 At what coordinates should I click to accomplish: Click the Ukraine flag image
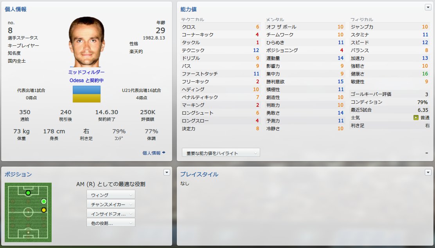[86, 94]
